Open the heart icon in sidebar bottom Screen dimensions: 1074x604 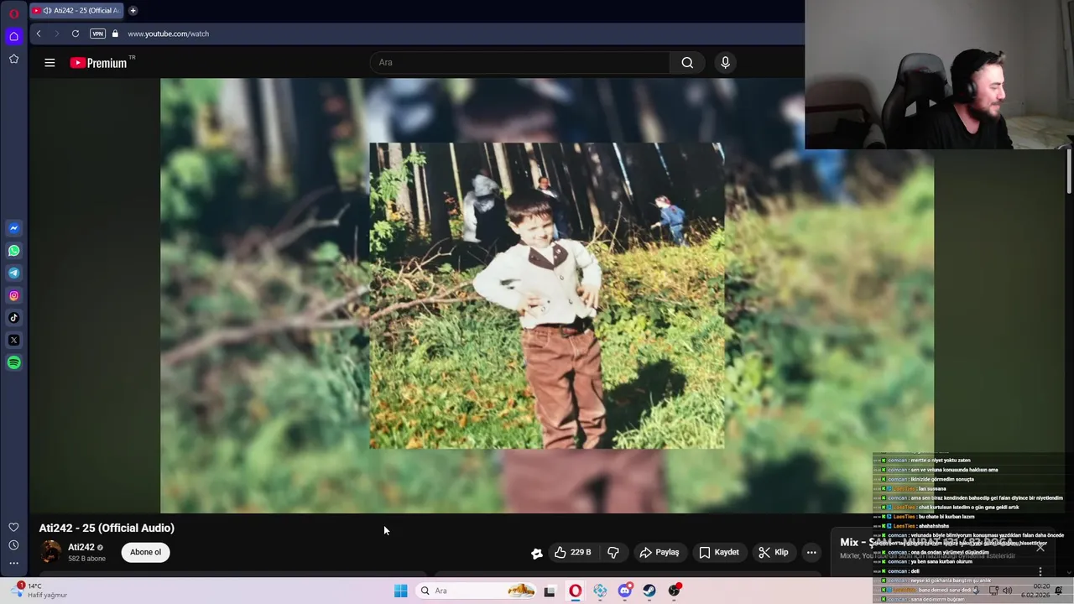[13, 527]
